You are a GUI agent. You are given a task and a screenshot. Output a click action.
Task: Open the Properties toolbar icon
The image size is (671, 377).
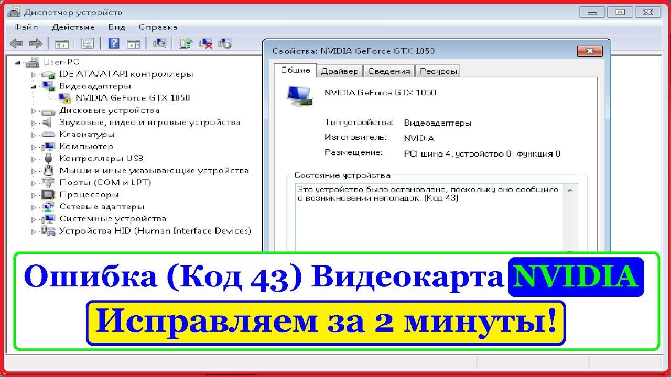(x=88, y=43)
